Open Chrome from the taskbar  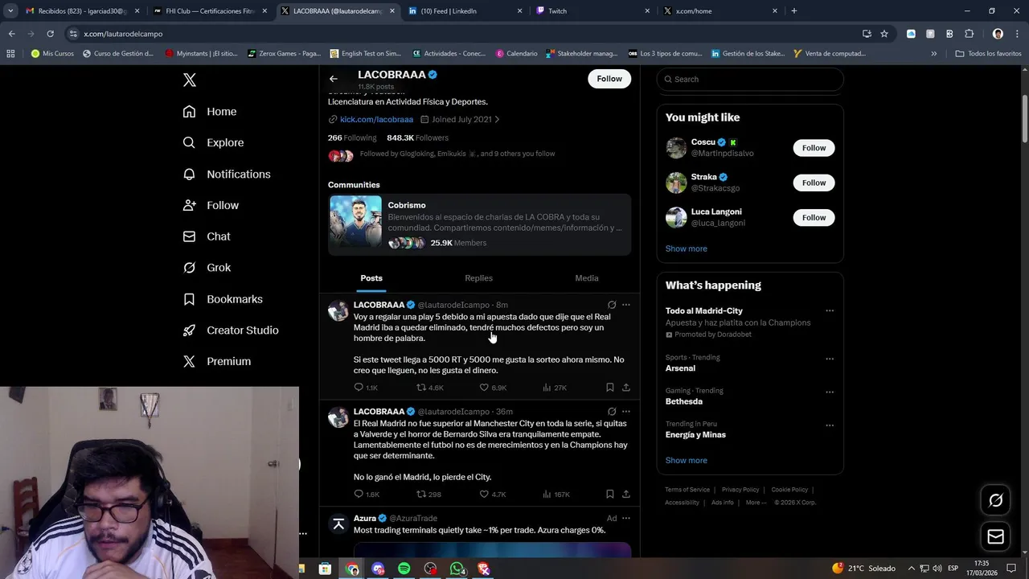click(353, 569)
